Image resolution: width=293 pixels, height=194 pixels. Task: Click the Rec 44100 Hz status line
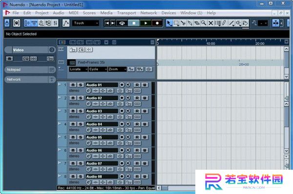click(x=106, y=188)
